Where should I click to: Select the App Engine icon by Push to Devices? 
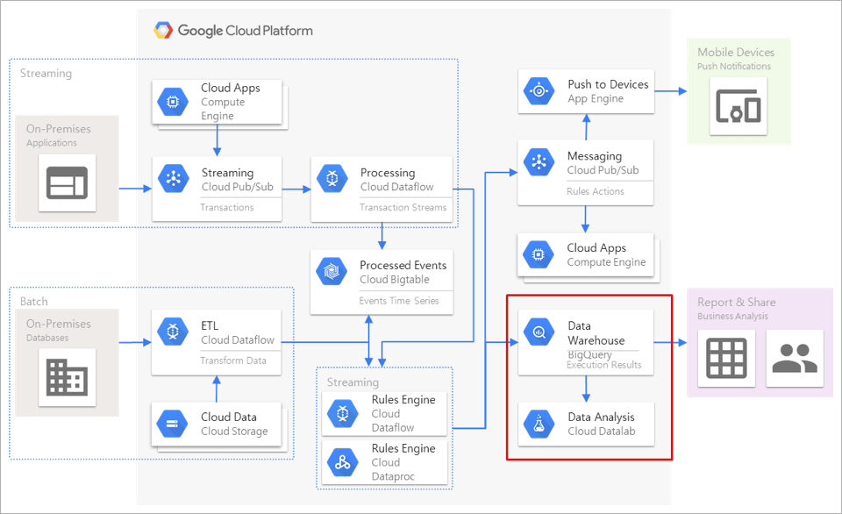click(x=539, y=90)
